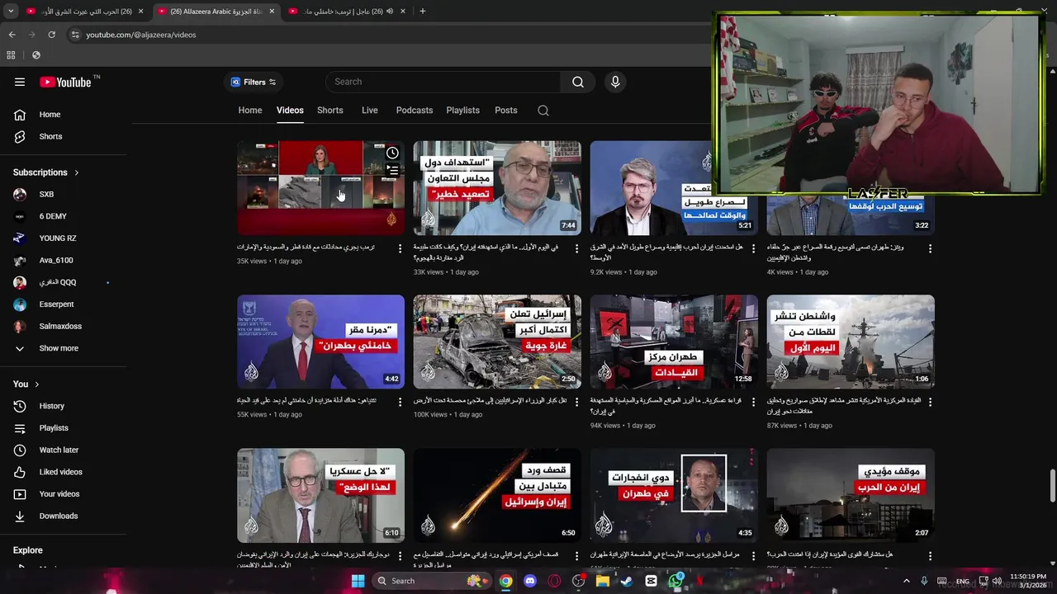Open the three-dot menu for the 87K views video

pos(930,403)
